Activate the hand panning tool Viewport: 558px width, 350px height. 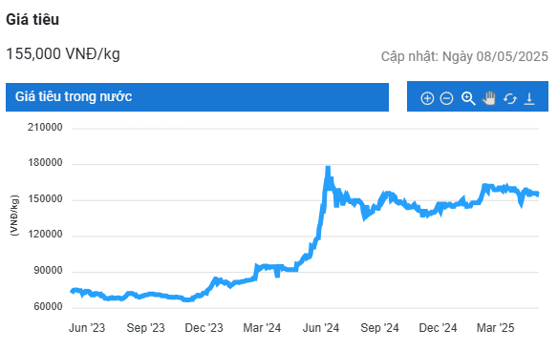[x=489, y=98]
